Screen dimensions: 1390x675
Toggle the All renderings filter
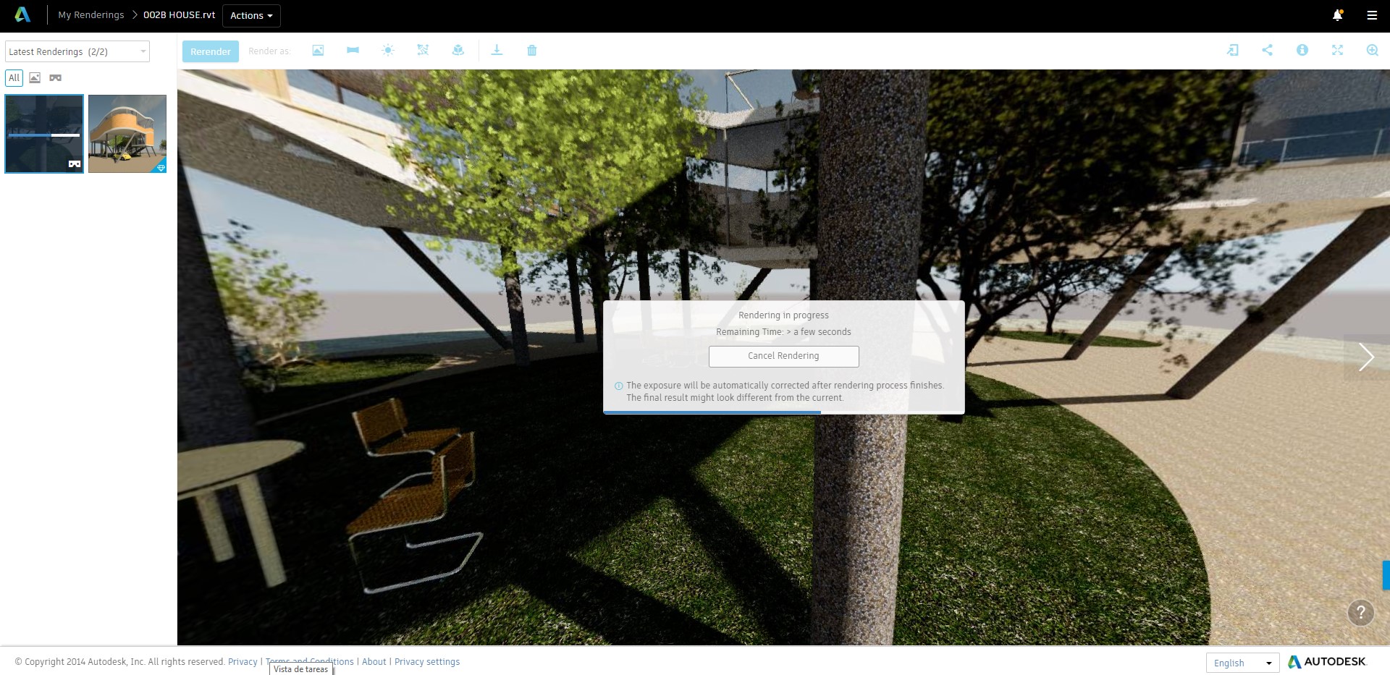(x=14, y=78)
